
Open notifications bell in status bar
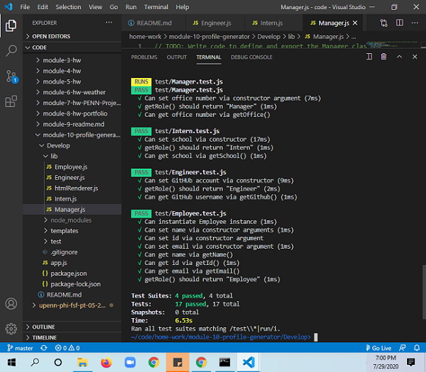417,348
